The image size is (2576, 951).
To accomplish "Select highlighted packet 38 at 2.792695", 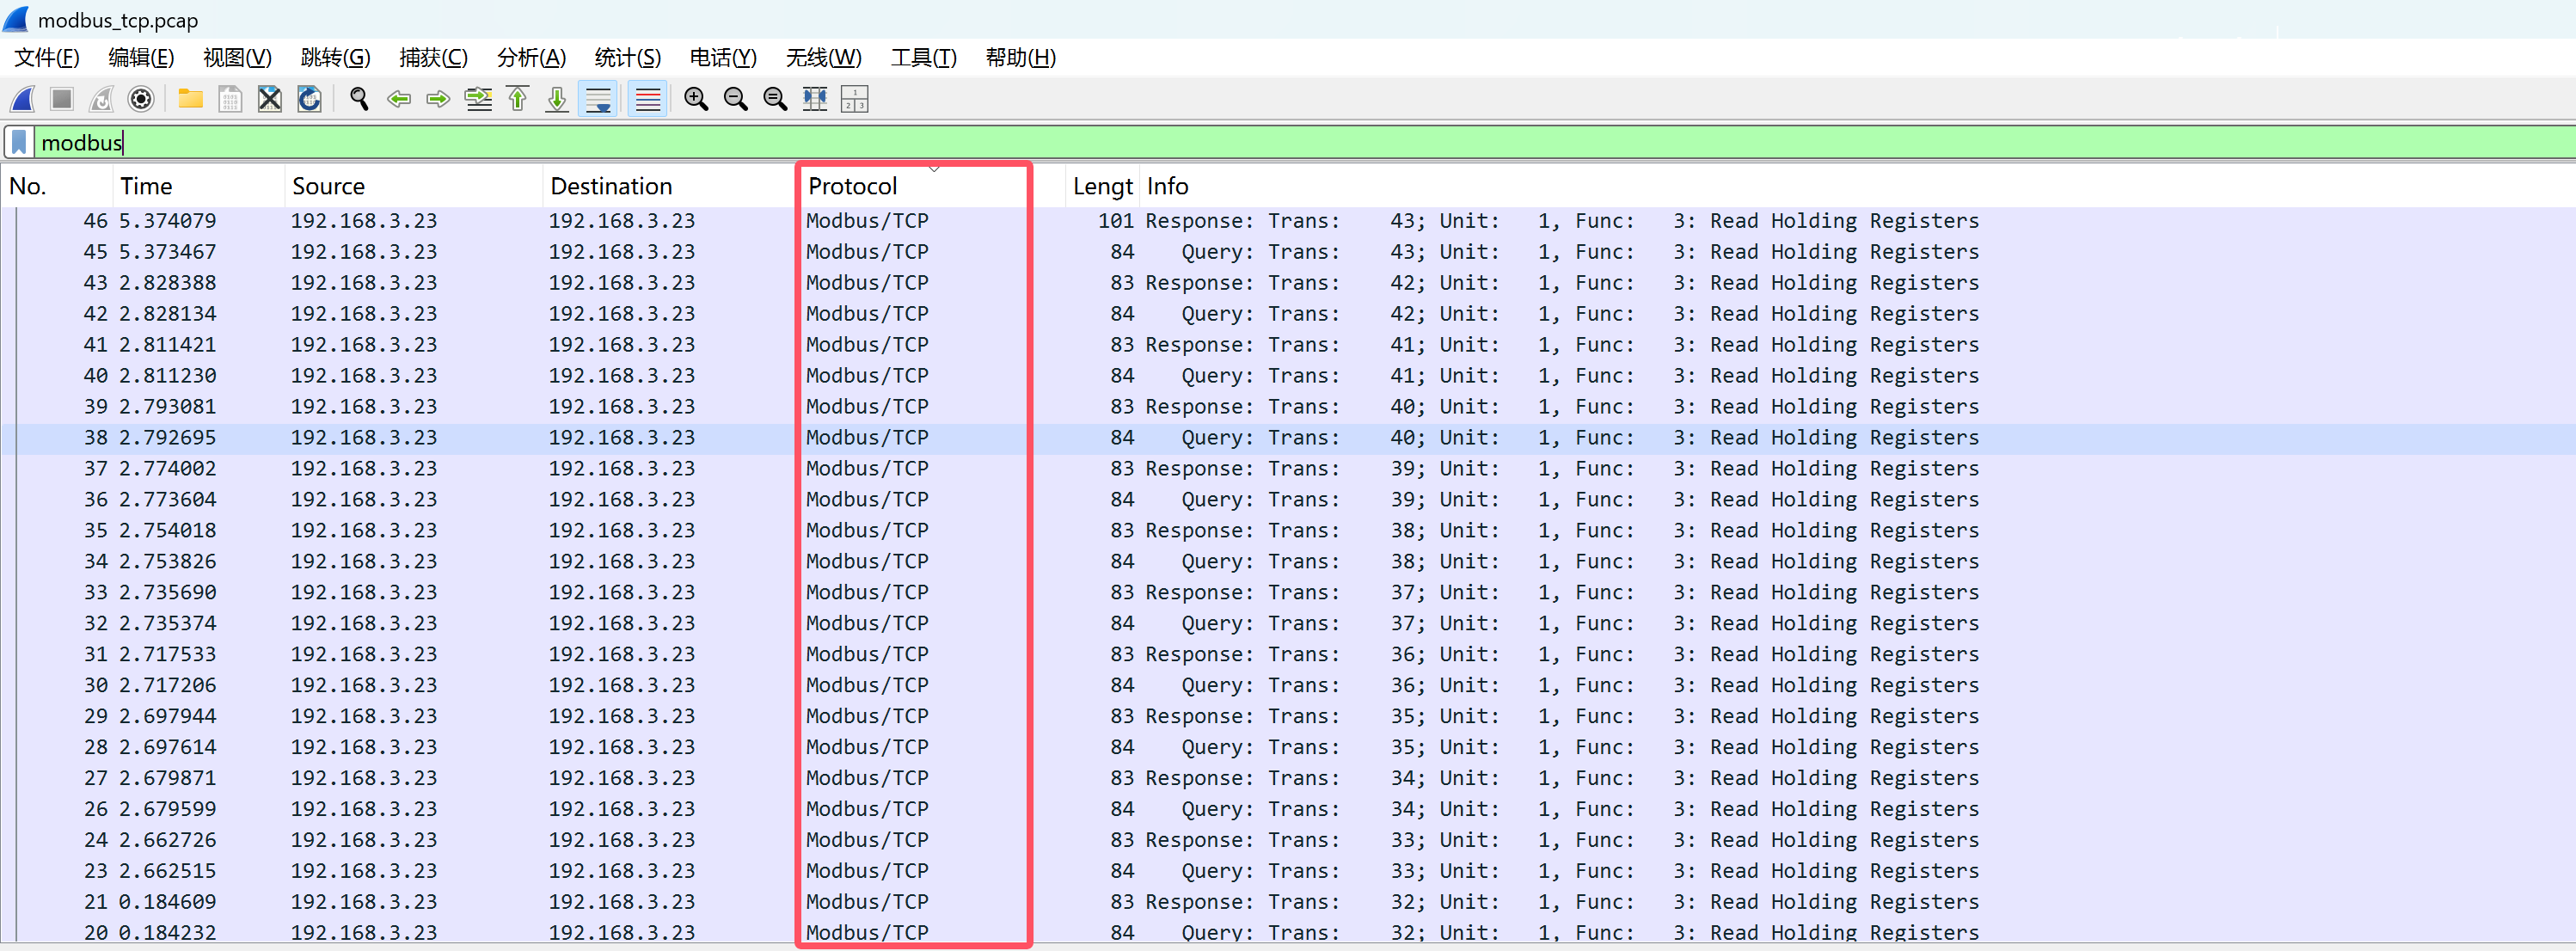I will tap(1288, 438).
